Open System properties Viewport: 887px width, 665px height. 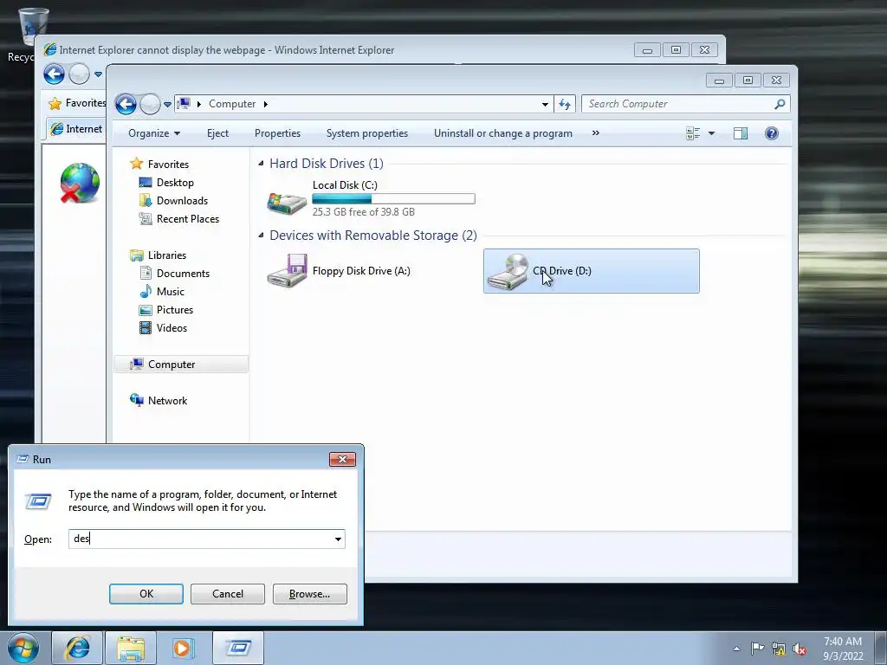coord(367,133)
